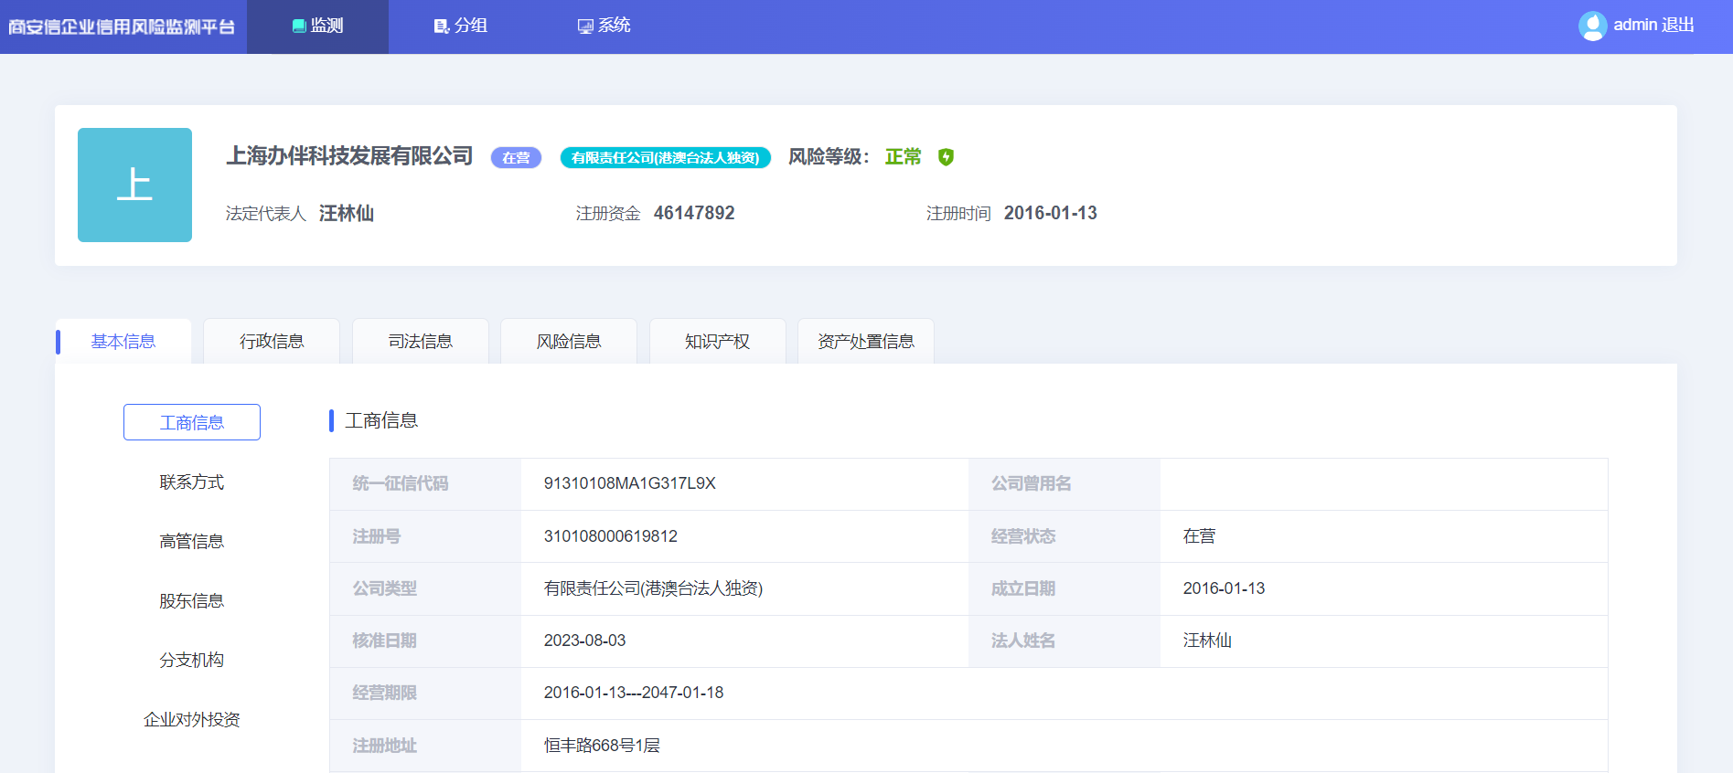Click the company logo tile 上

tap(134, 185)
